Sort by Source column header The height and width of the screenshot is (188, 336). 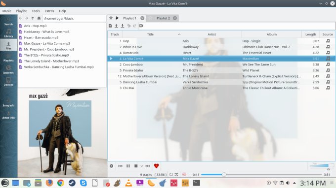[328, 34]
